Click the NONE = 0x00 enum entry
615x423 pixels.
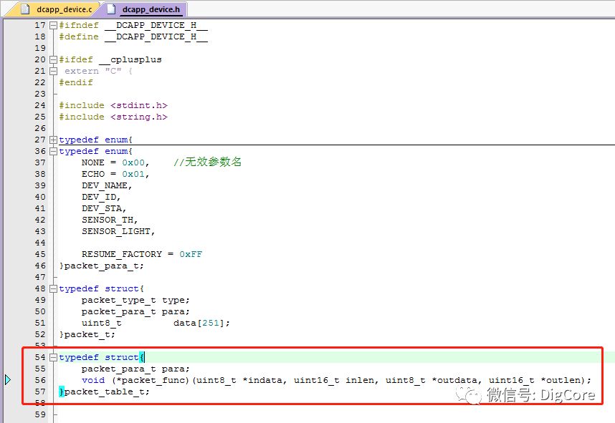pyautogui.click(x=115, y=162)
